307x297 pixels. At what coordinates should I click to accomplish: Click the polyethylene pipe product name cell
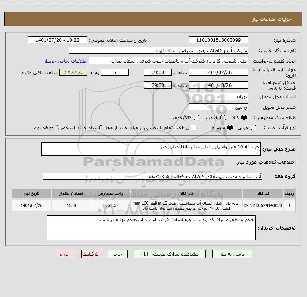187,206
